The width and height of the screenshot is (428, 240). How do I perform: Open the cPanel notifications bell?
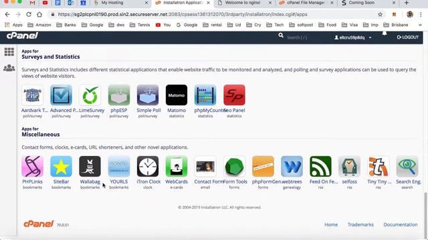[x=385, y=33]
